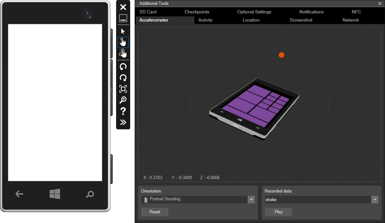The height and width of the screenshot is (223, 385).
Task: Minimize the emulator using toolbar button
Action: [123, 18]
